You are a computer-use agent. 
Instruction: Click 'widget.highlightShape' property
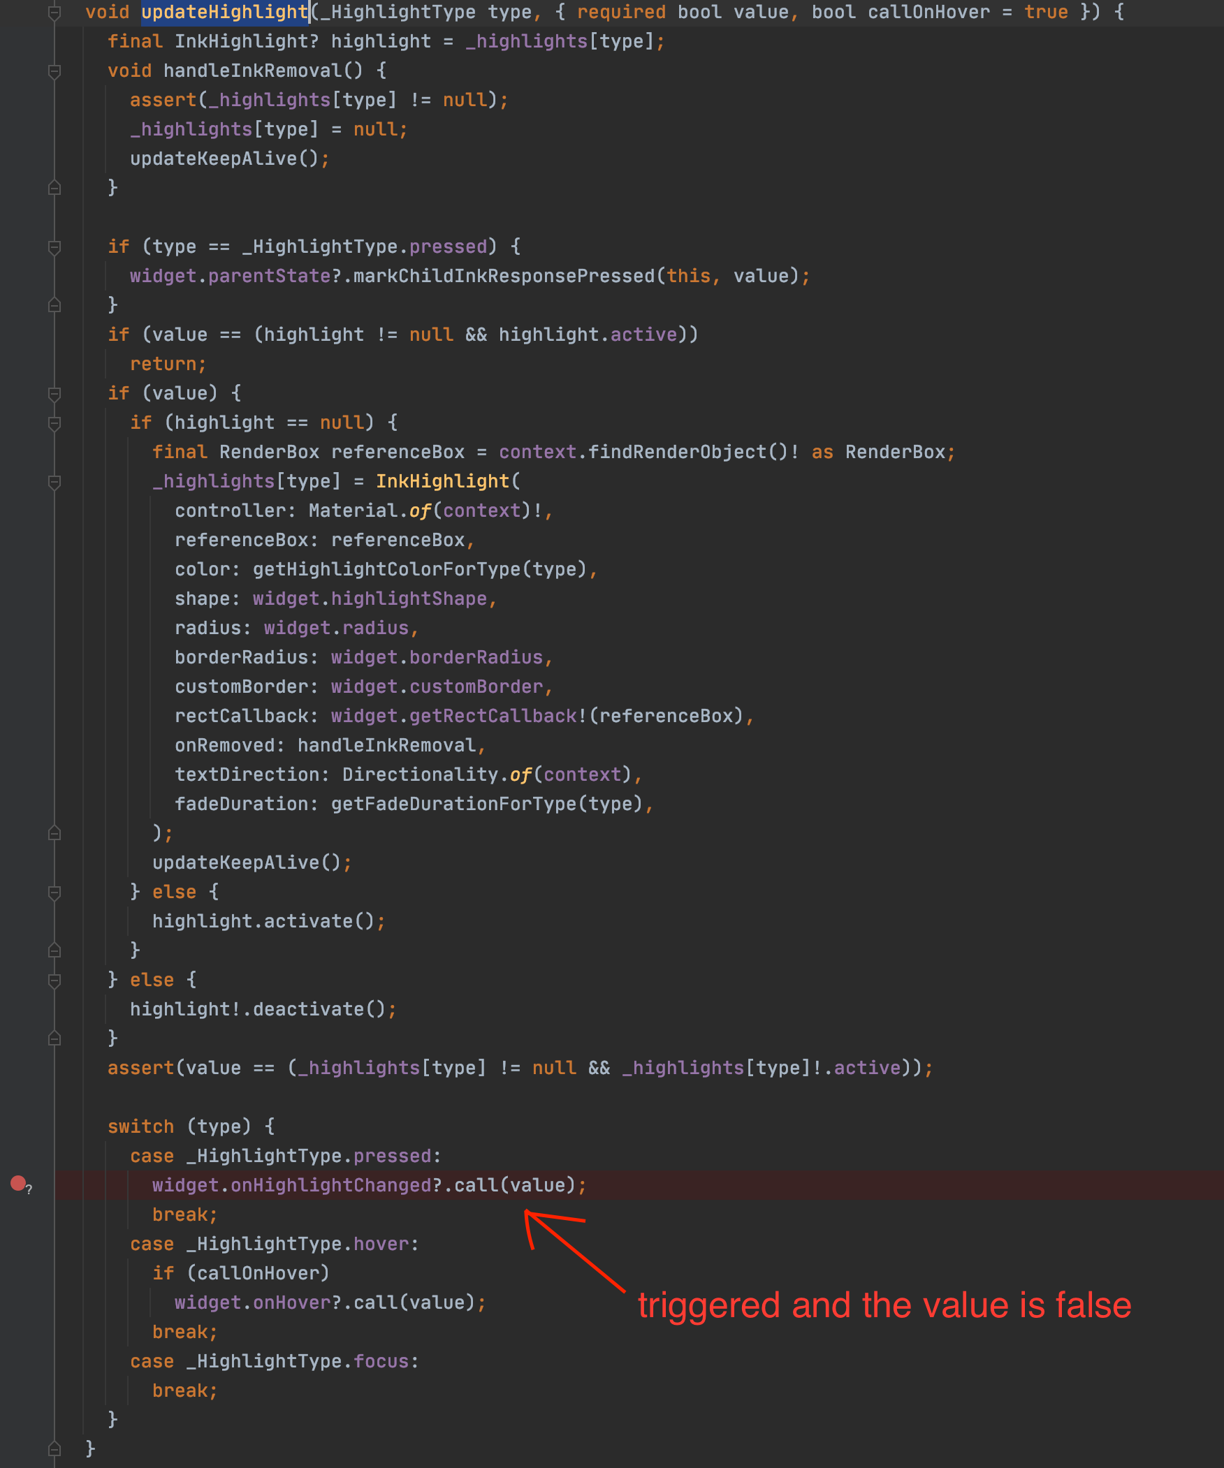point(370,599)
